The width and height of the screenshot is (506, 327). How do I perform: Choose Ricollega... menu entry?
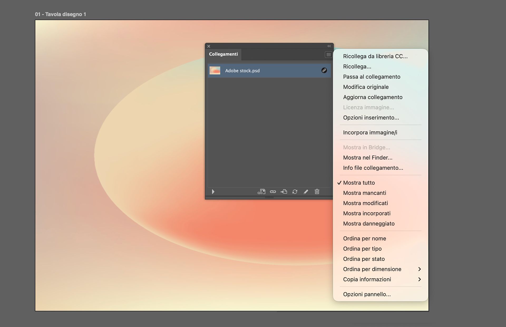pyautogui.click(x=381, y=66)
